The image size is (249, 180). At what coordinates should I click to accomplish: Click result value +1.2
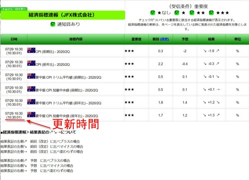click(x=211, y=102)
